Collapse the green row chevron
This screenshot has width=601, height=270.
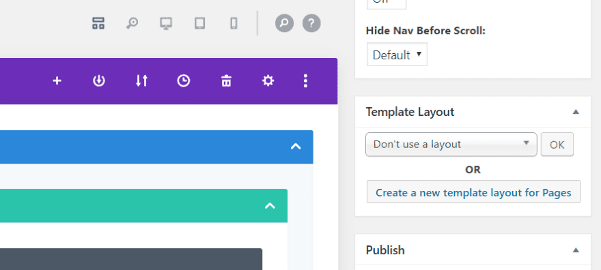[x=270, y=206]
